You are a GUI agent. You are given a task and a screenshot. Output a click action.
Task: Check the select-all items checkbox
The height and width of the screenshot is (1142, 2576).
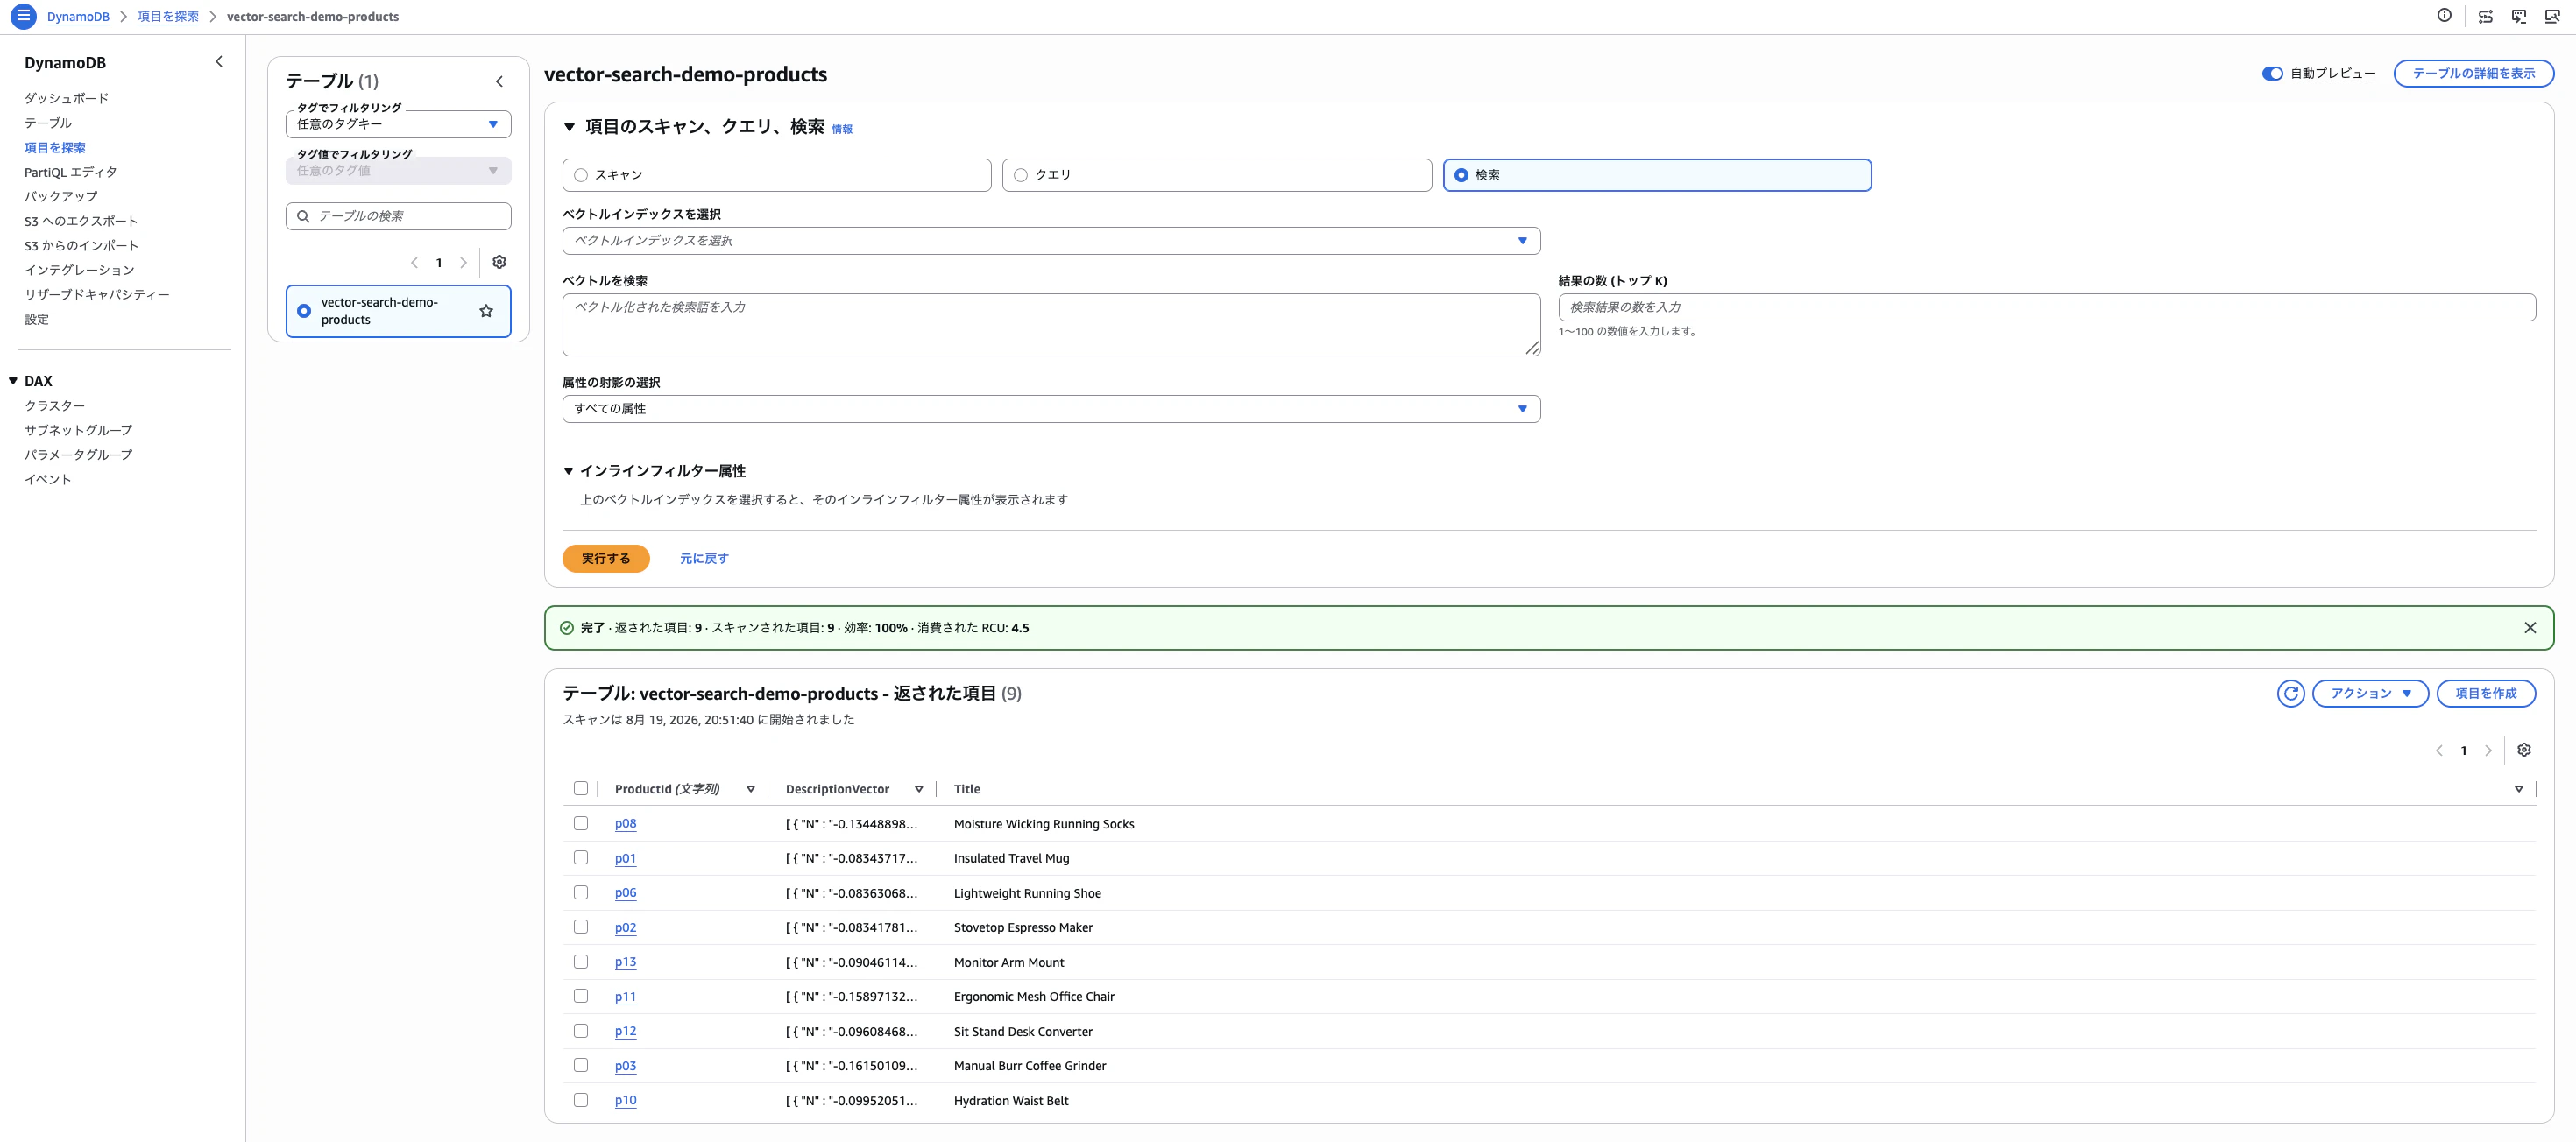click(x=581, y=788)
